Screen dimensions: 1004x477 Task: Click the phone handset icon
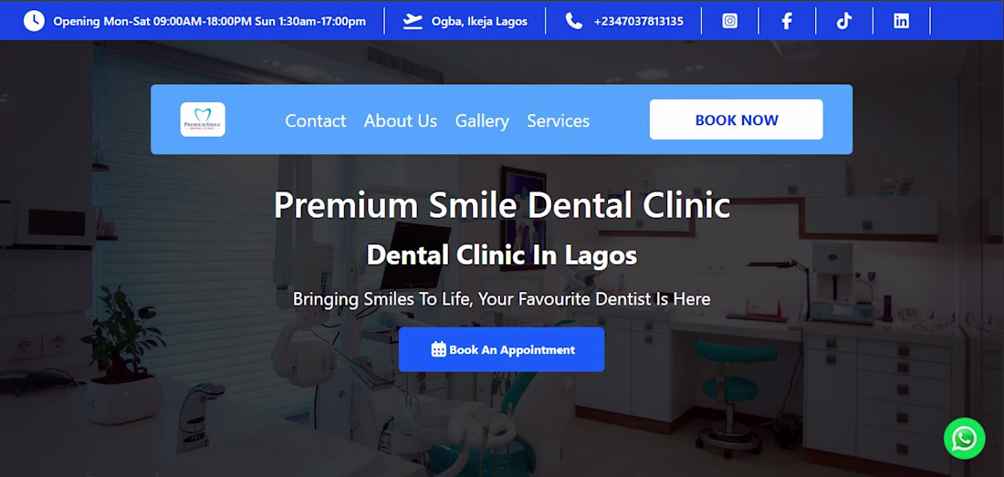click(x=574, y=21)
